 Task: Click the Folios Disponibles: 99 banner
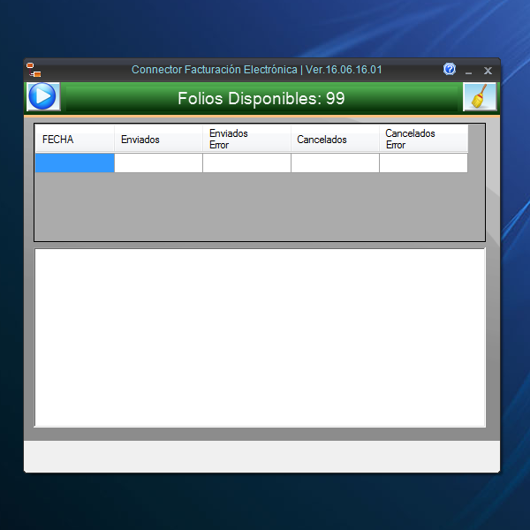pos(261,98)
